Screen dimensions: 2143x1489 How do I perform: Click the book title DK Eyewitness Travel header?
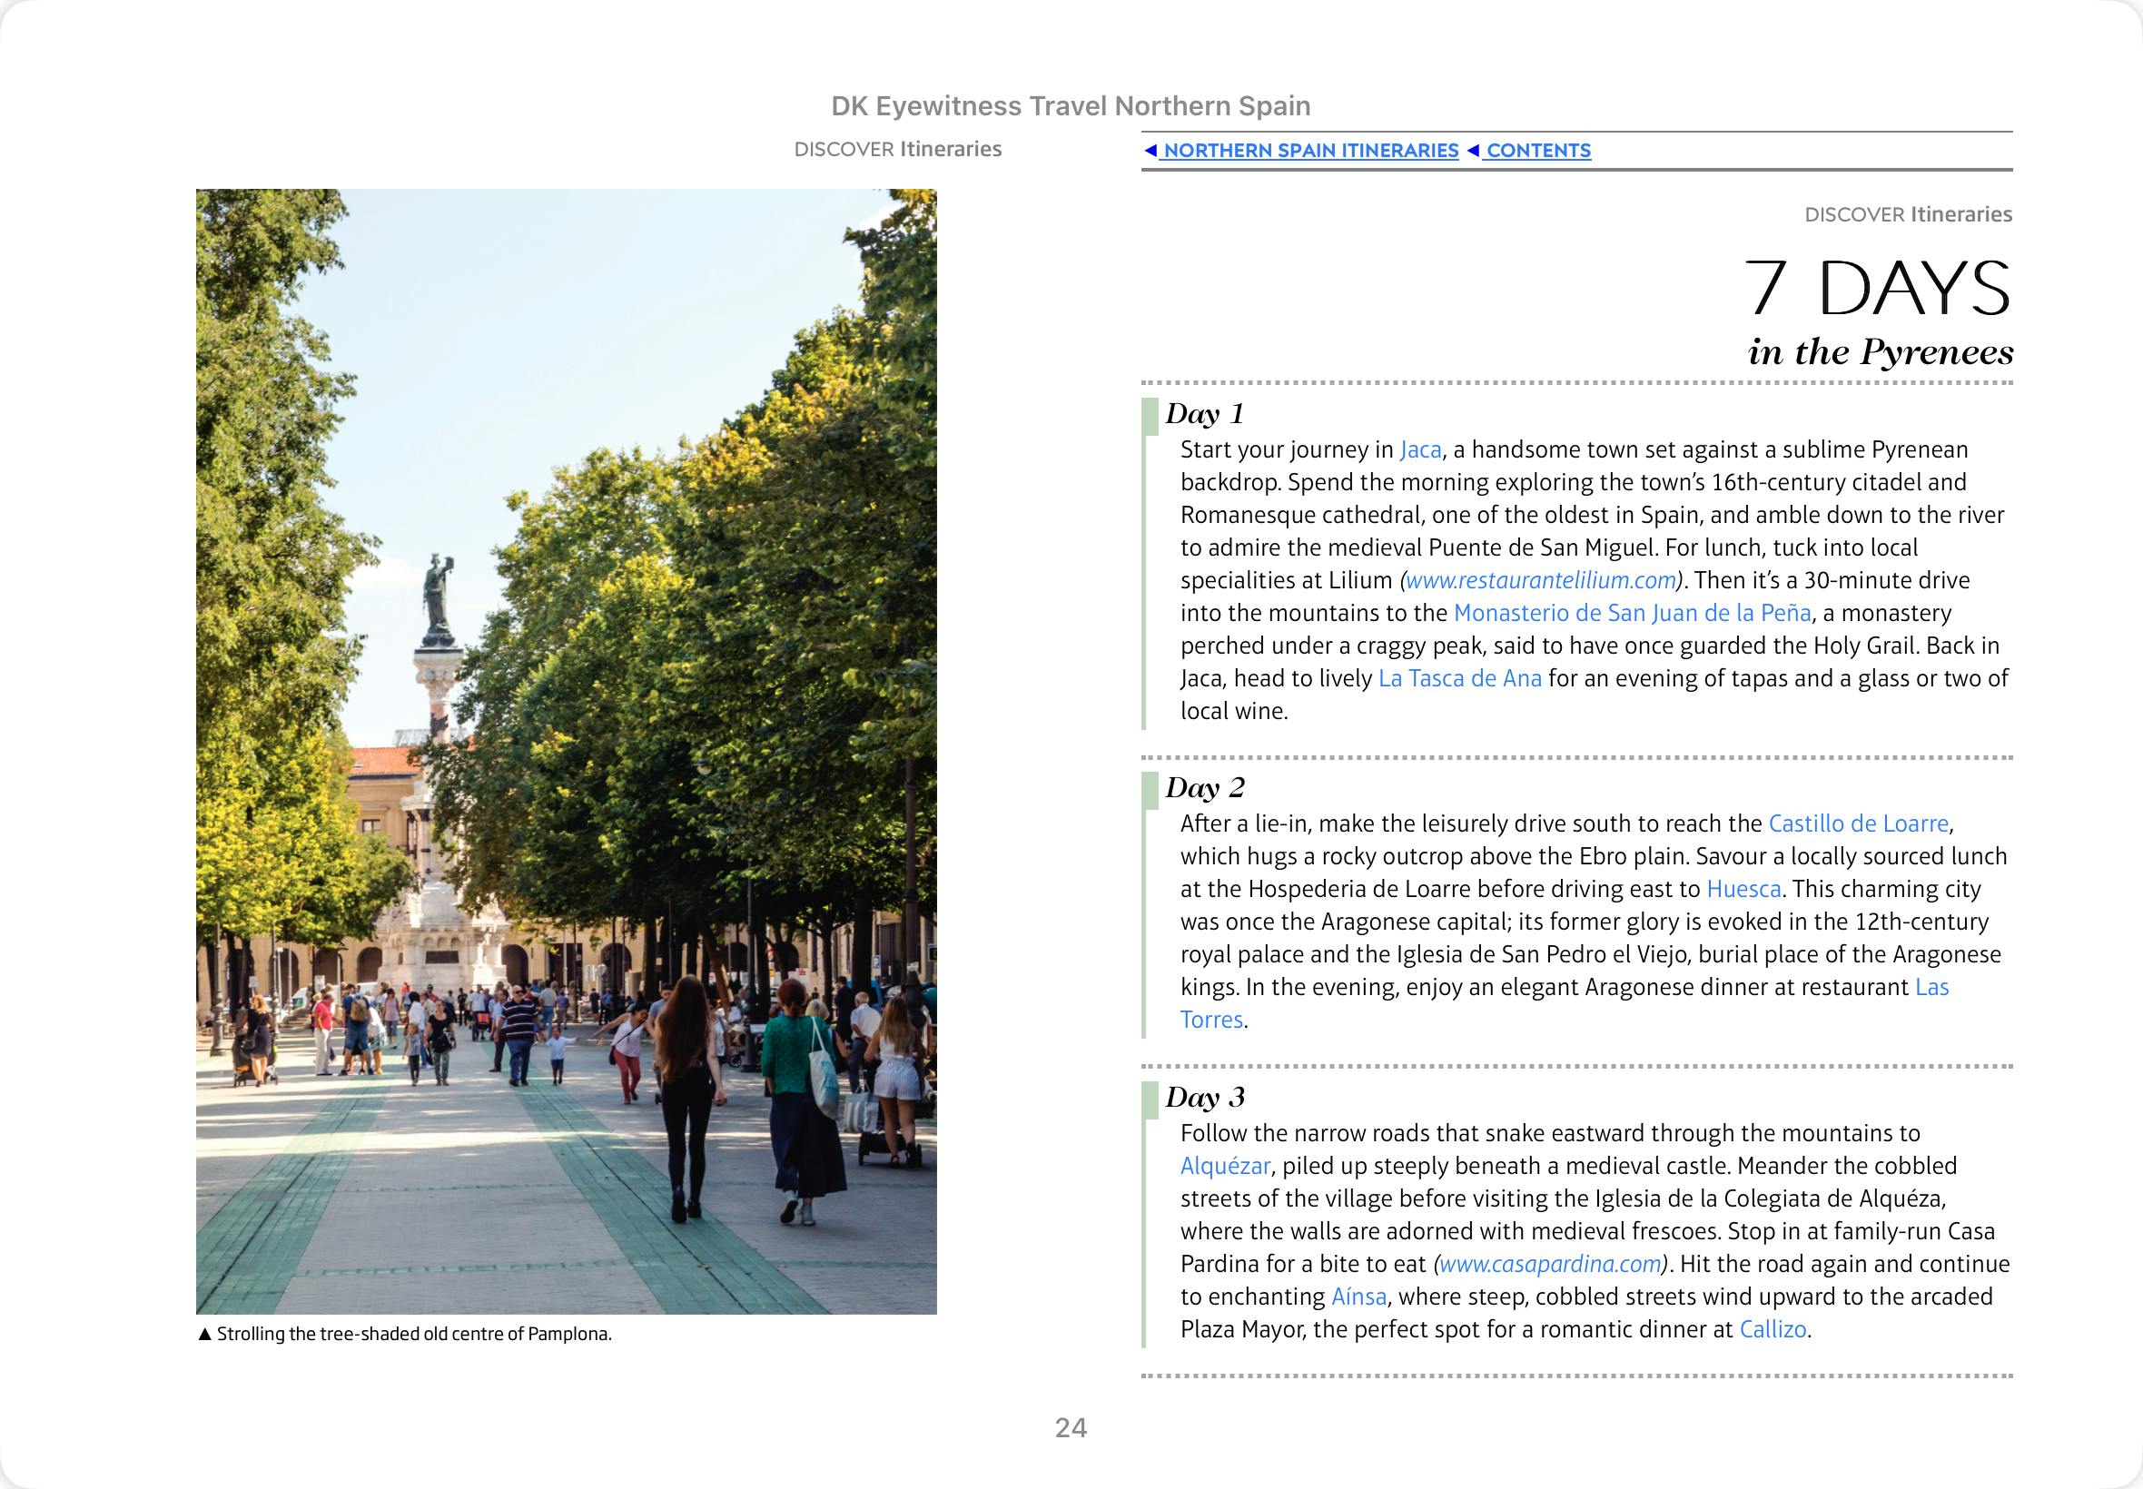tap(1070, 106)
